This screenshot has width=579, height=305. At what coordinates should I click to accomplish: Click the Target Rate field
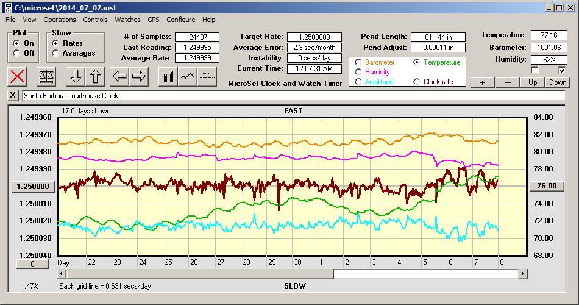coord(314,37)
